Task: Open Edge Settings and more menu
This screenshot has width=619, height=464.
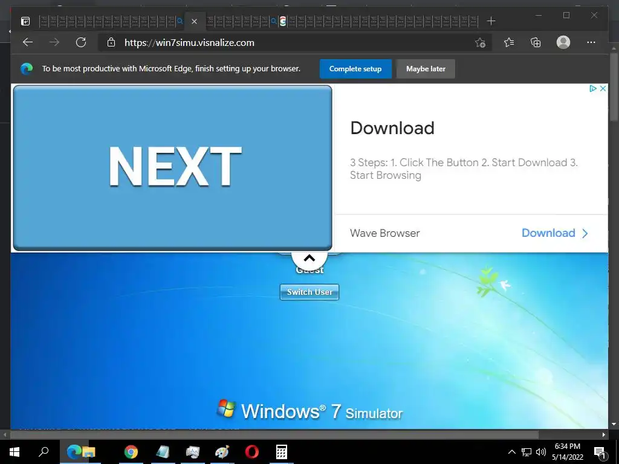Action: point(591,42)
